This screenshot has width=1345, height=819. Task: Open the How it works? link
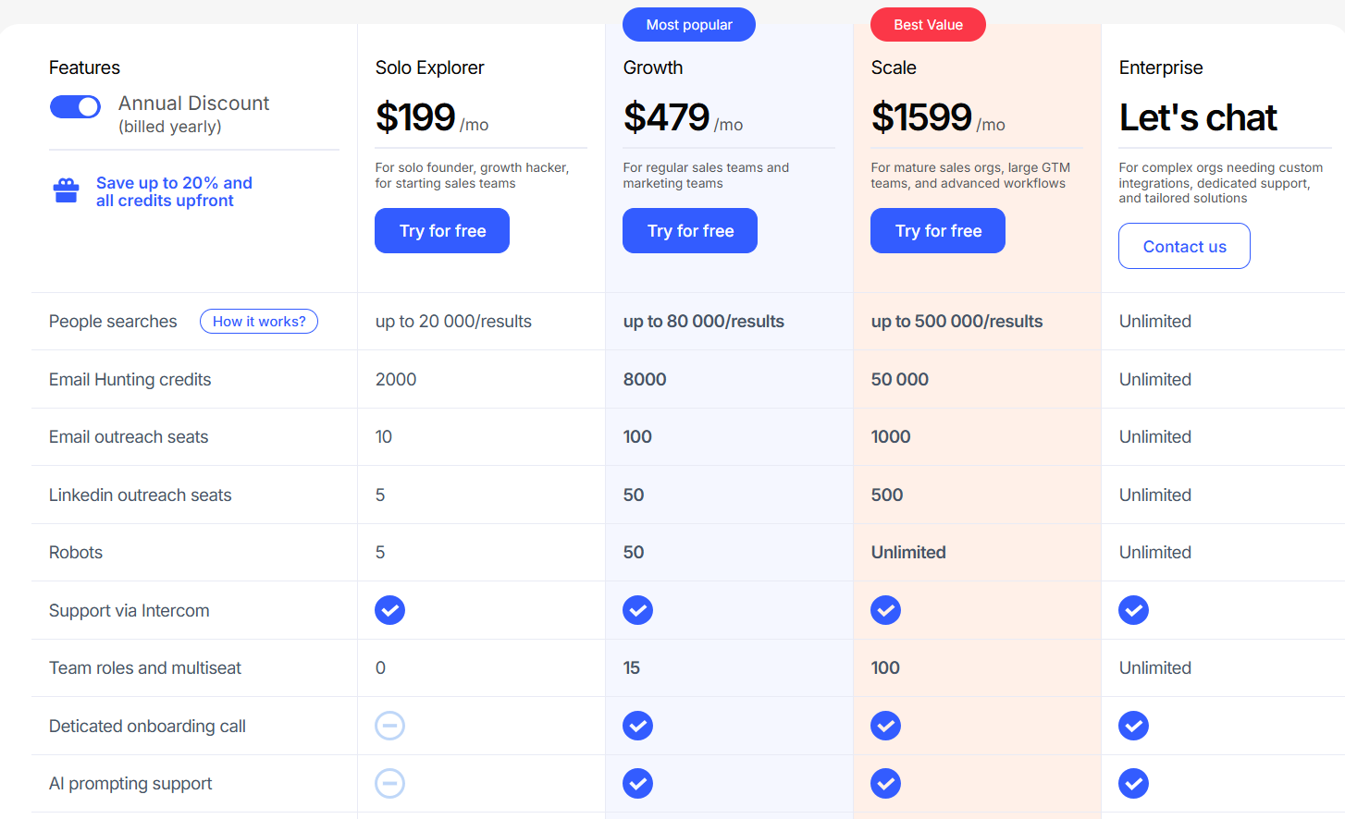[x=258, y=321]
